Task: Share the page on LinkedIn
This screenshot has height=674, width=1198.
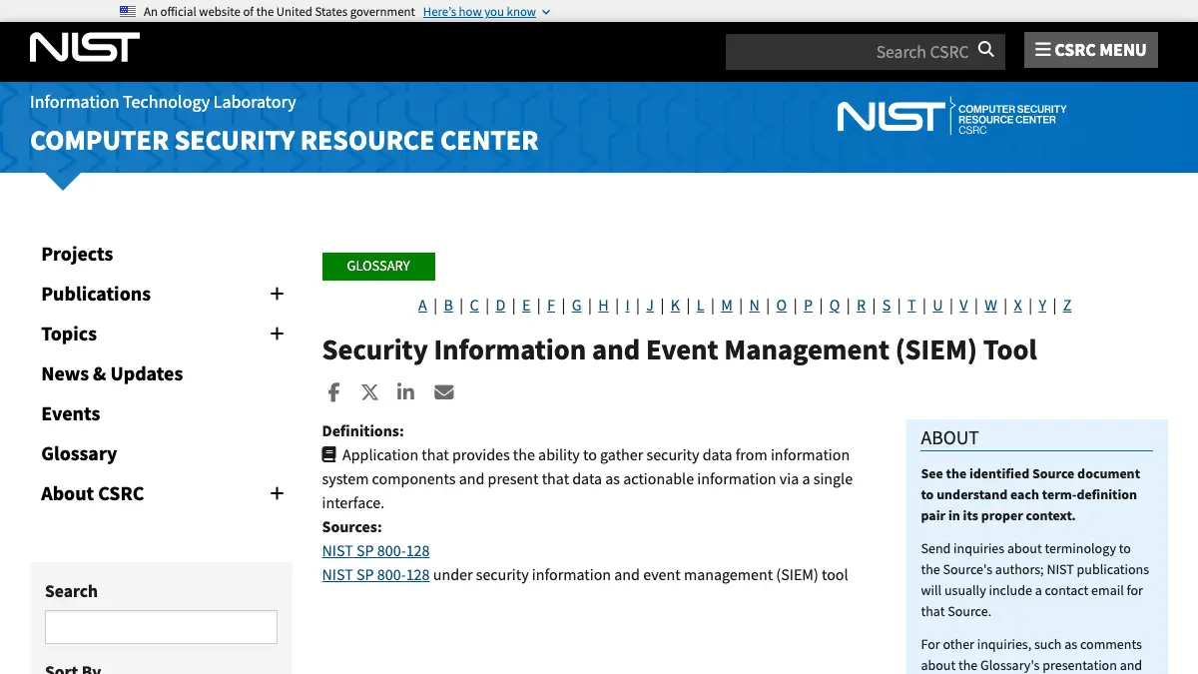Action: [405, 391]
